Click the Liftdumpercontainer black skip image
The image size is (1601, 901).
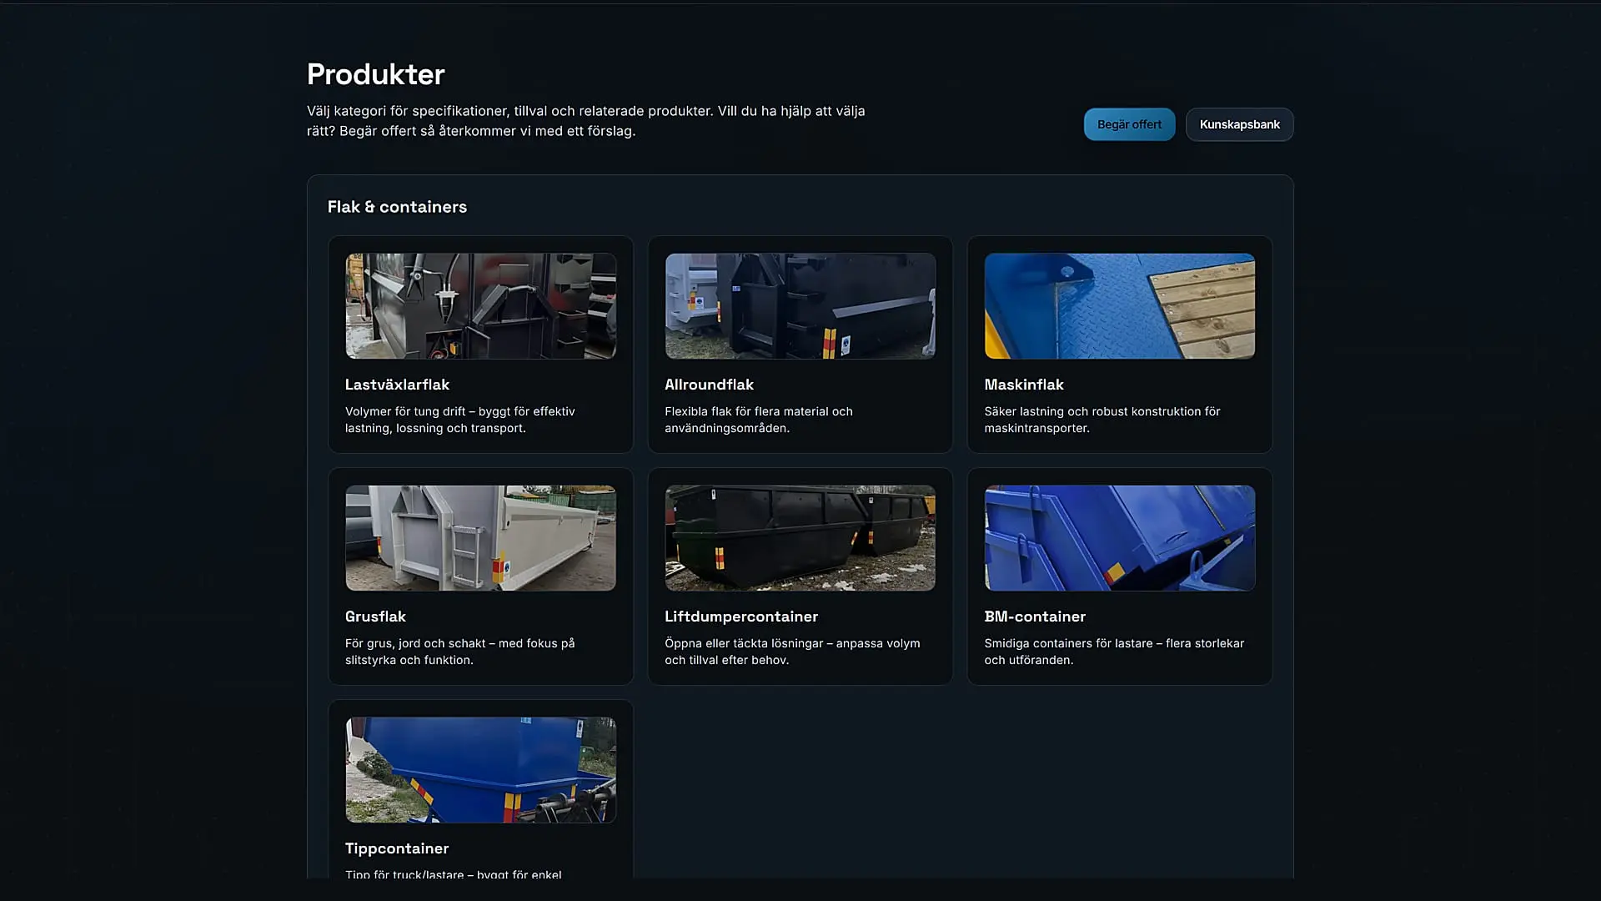pyautogui.click(x=800, y=537)
